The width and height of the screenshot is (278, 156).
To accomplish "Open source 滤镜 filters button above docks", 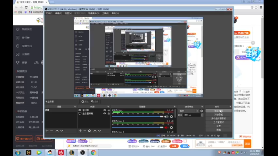I will (x=95, y=102).
